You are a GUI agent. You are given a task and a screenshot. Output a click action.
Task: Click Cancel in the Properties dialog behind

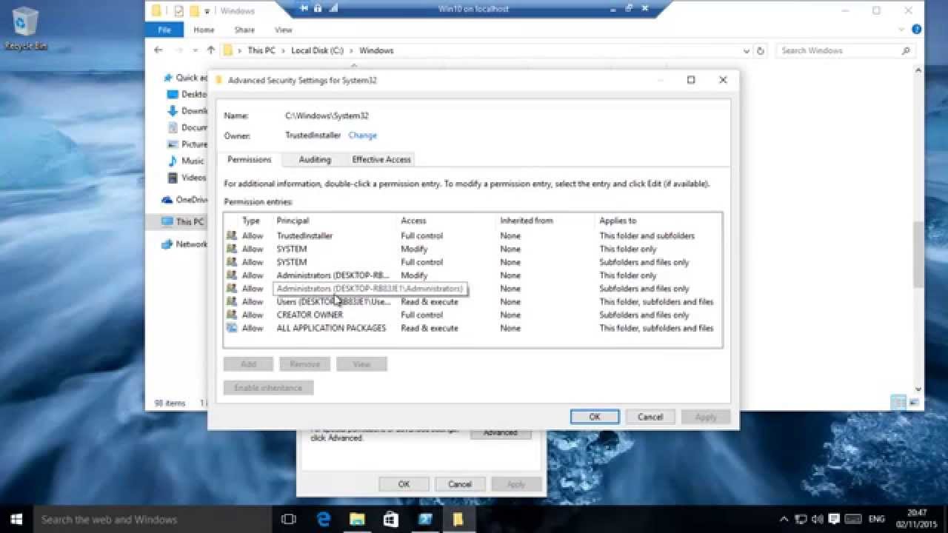pos(459,484)
